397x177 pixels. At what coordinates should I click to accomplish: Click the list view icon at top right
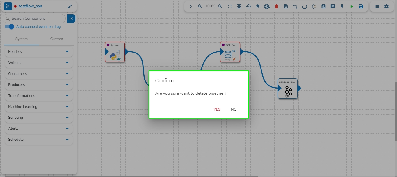point(377,6)
